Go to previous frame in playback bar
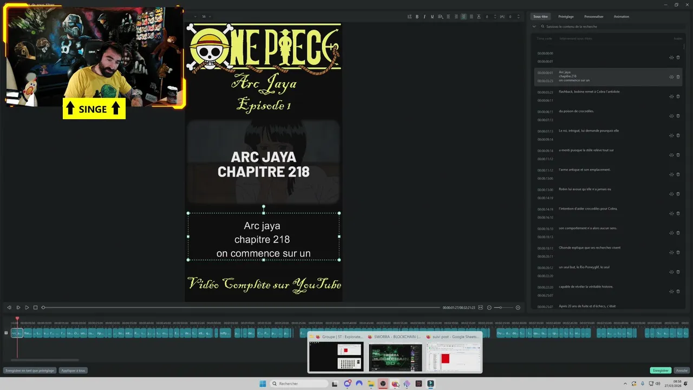The image size is (693, 390). click(9, 308)
